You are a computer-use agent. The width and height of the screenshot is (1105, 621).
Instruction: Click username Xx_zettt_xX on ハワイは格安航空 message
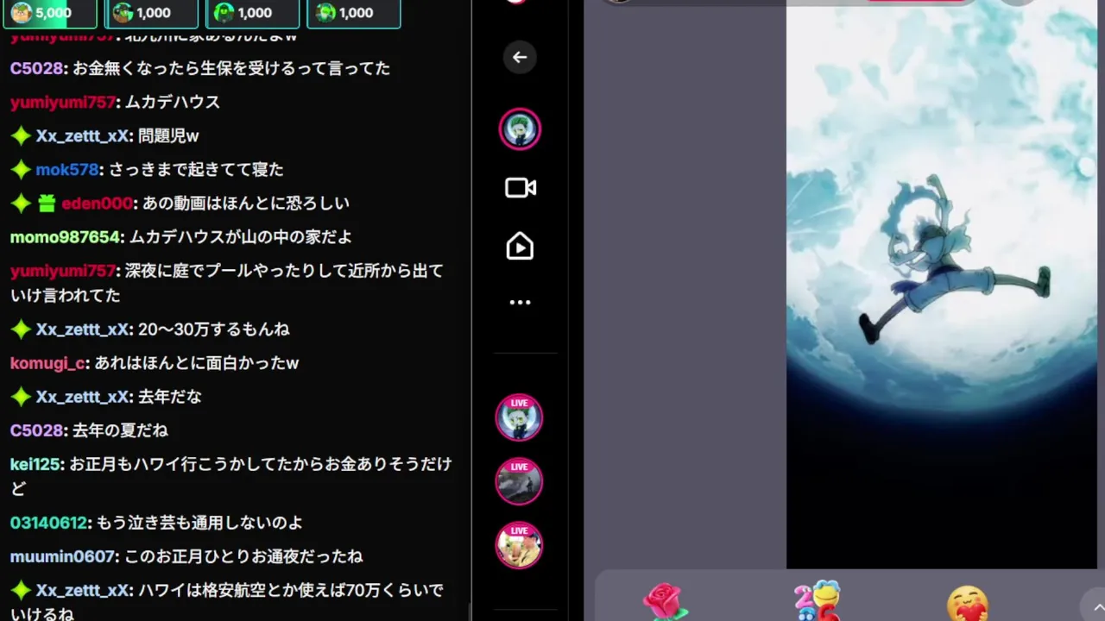82,591
